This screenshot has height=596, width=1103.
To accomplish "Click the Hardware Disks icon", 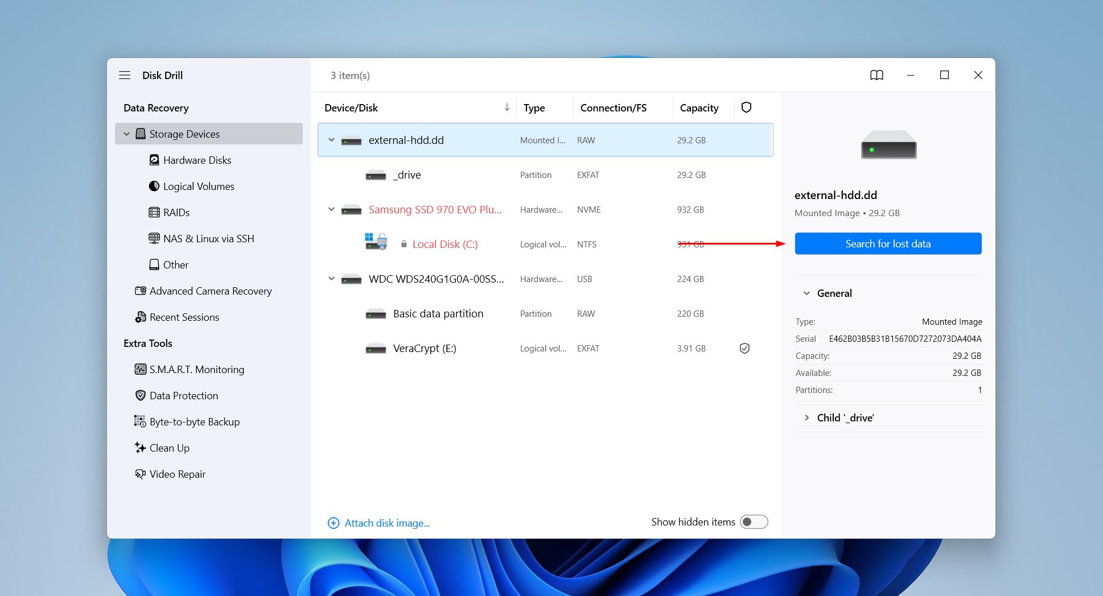I will [x=154, y=160].
